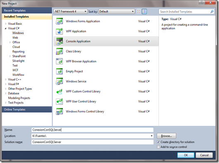Select the Web category

pos(15,38)
